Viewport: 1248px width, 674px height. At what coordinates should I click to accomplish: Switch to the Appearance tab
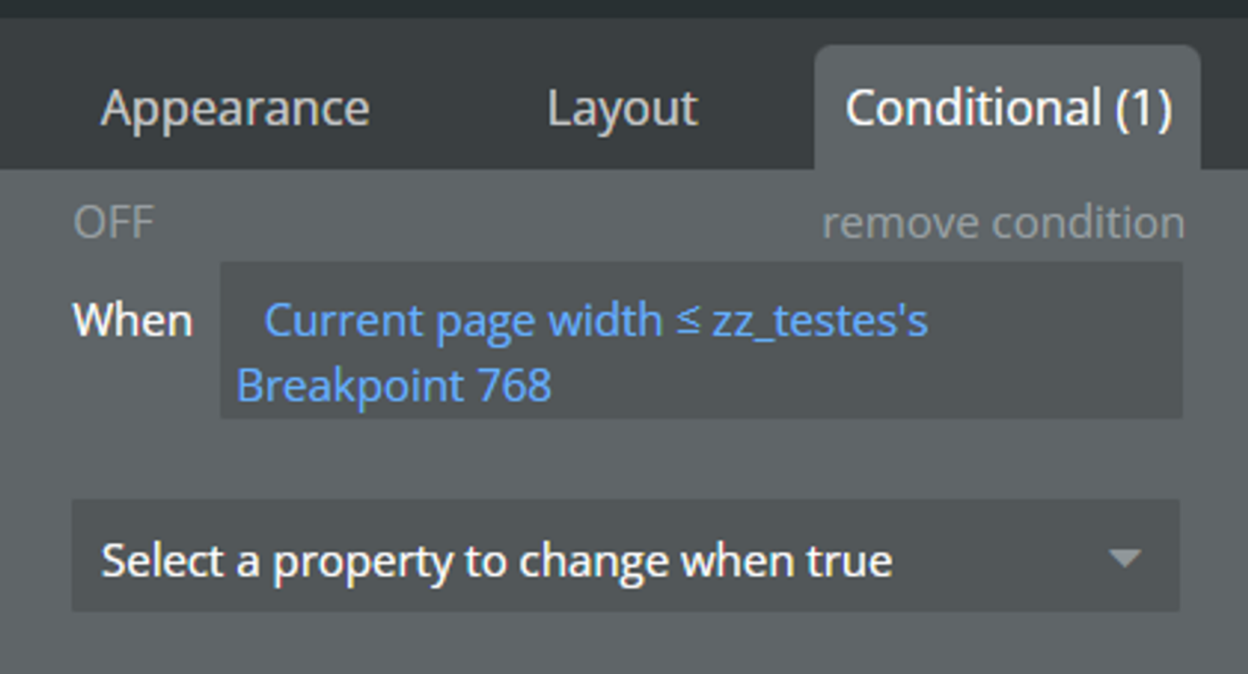tap(234, 109)
